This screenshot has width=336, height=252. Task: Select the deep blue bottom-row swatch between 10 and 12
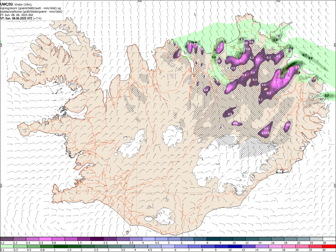[234, 246]
